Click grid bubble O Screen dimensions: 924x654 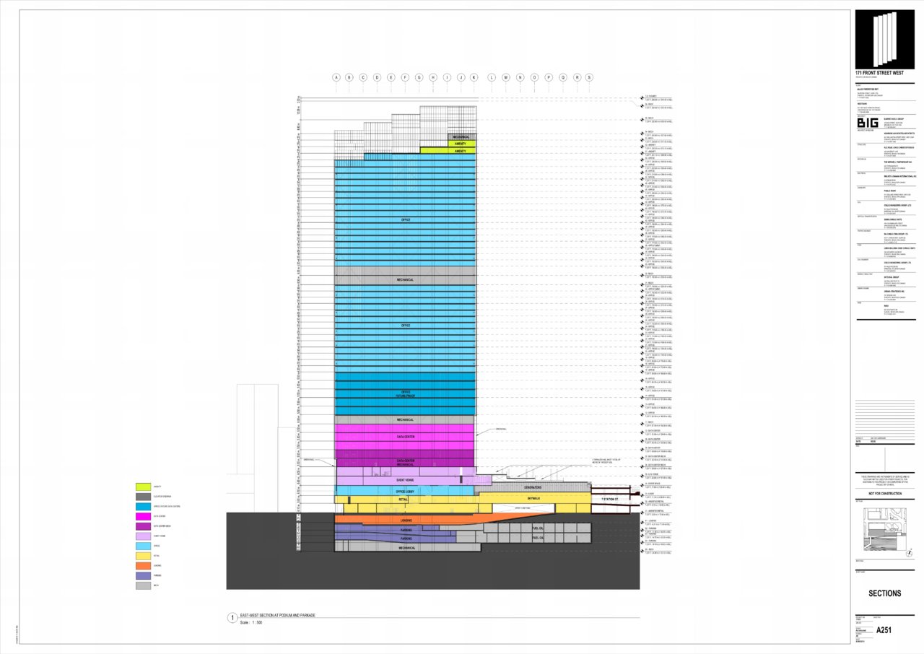[x=534, y=77]
